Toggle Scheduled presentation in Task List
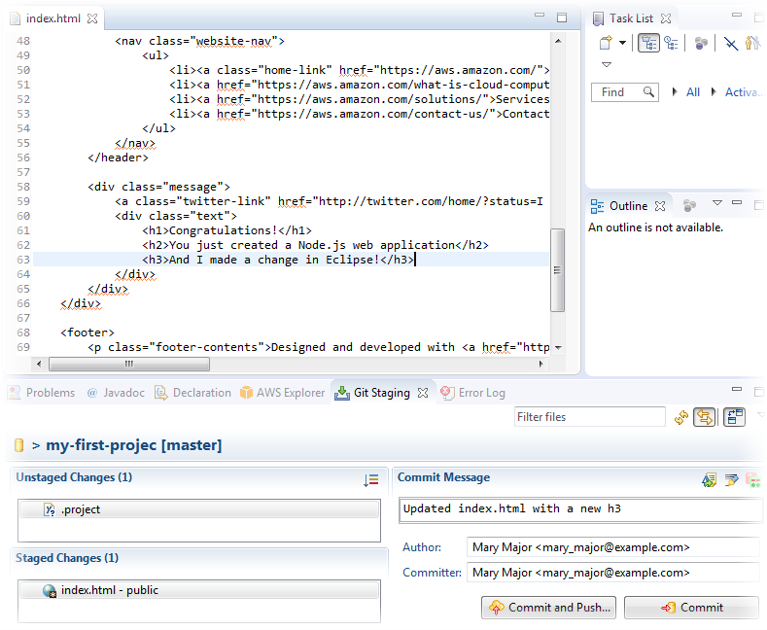The image size is (767, 630). click(x=671, y=43)
